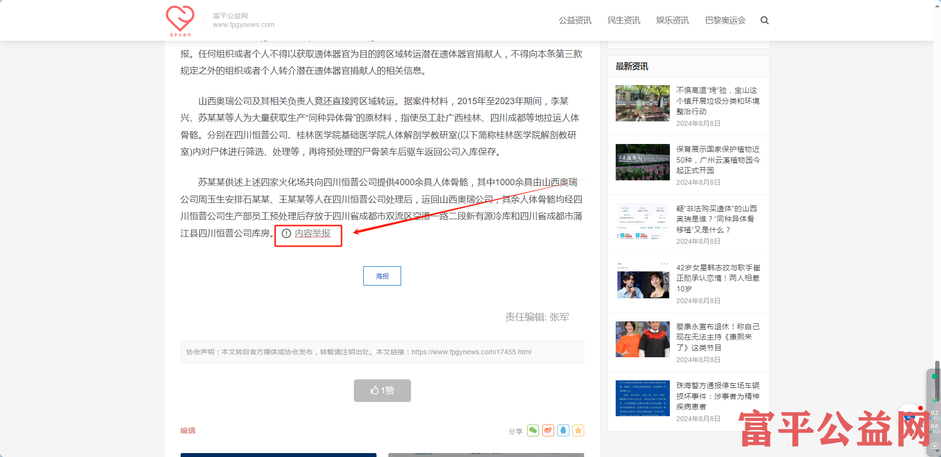
Task: Open thumbnail of 蔡康永 article
Action: pos(642,340)
